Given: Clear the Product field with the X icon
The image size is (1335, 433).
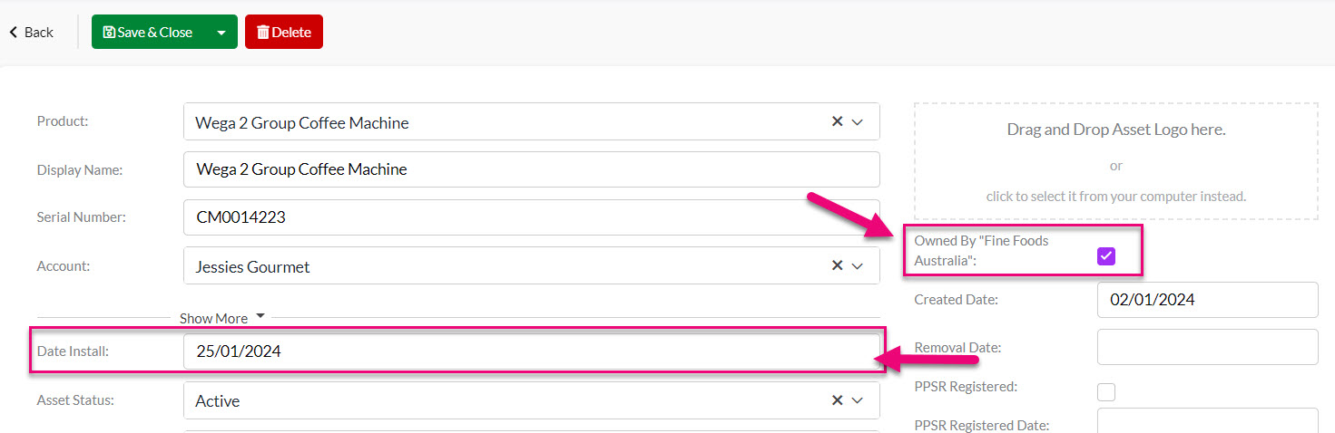Looking at the screenshot, I should (837, 121).
